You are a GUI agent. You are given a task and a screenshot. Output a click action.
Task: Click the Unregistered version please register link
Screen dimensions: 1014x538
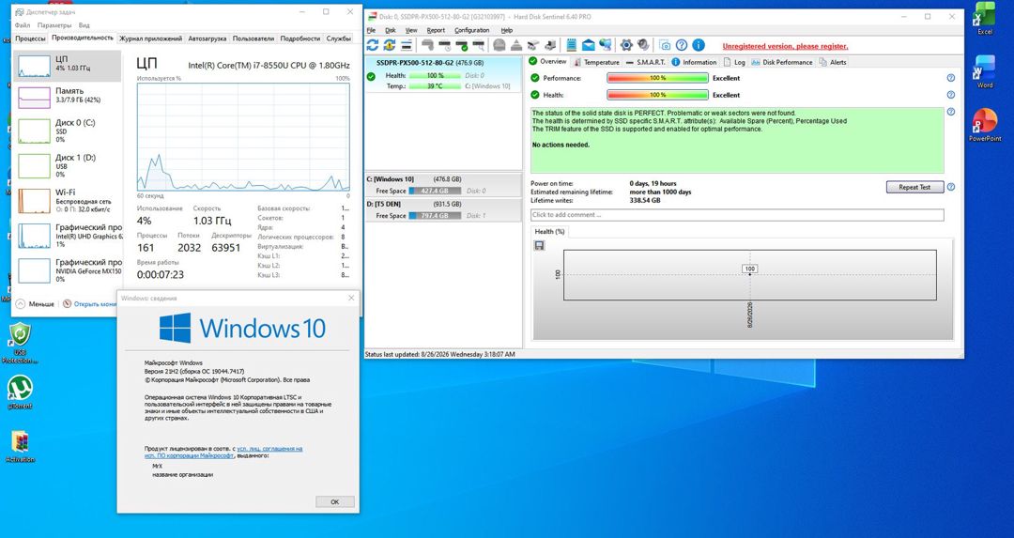[x=785, y=46]
